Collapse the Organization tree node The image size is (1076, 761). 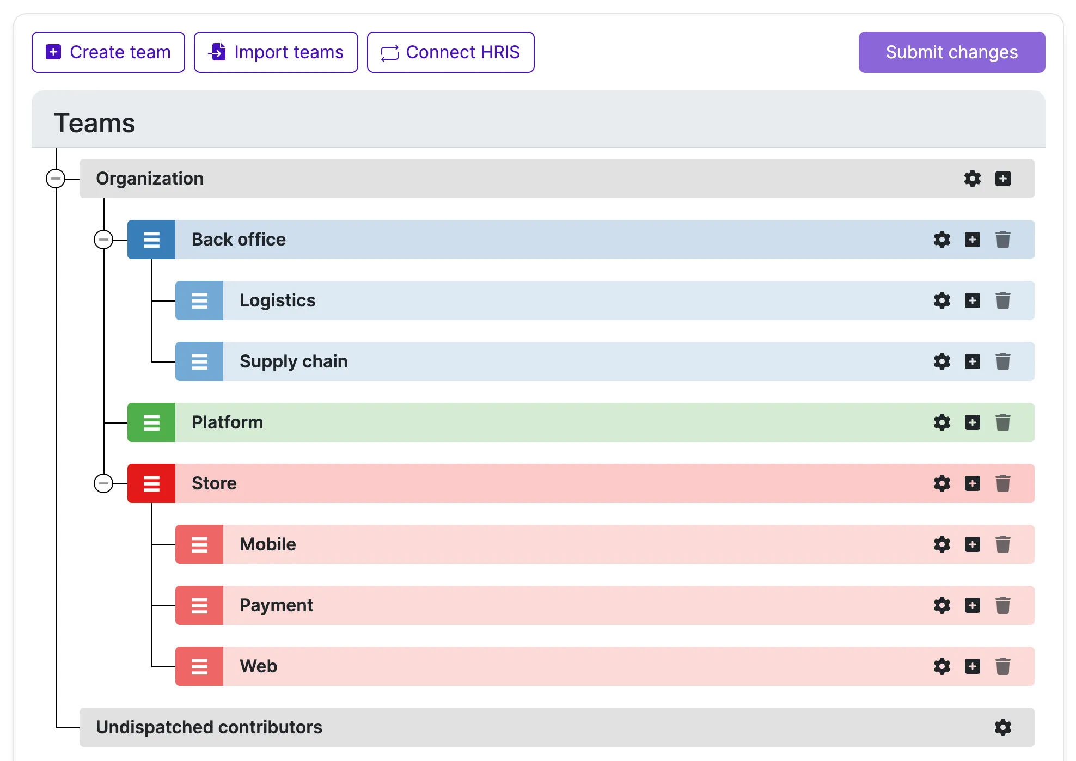[56, 179]
